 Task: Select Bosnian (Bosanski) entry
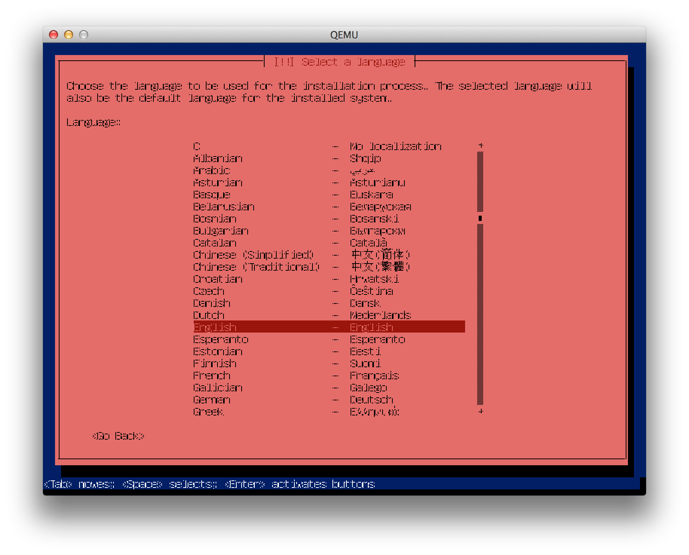tap(329, 218)
